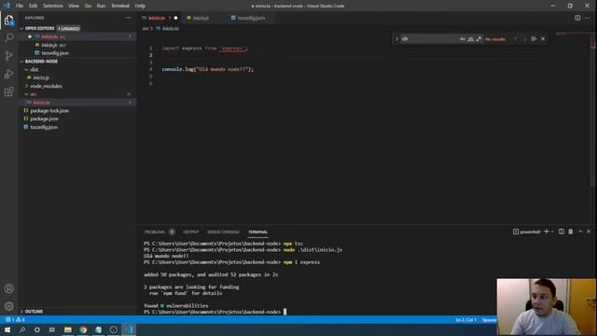Switch to the Terminal panel tab

257,232
